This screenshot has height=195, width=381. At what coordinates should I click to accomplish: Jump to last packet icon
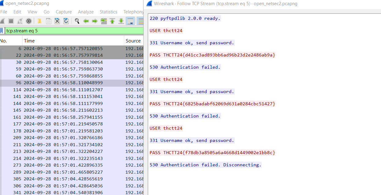(121, 21)
